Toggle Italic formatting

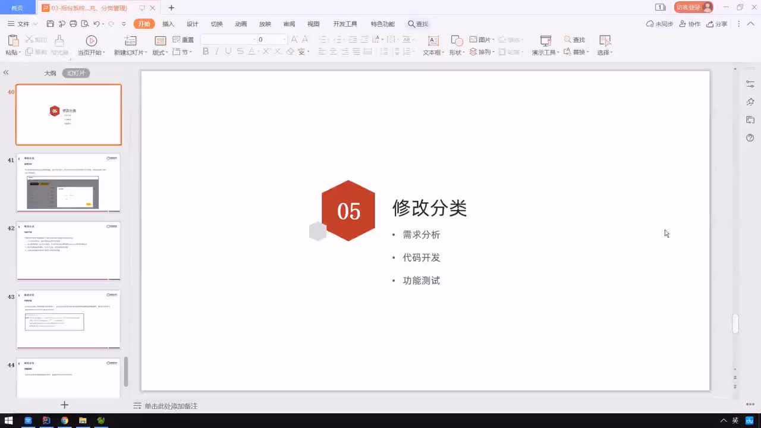217,52
